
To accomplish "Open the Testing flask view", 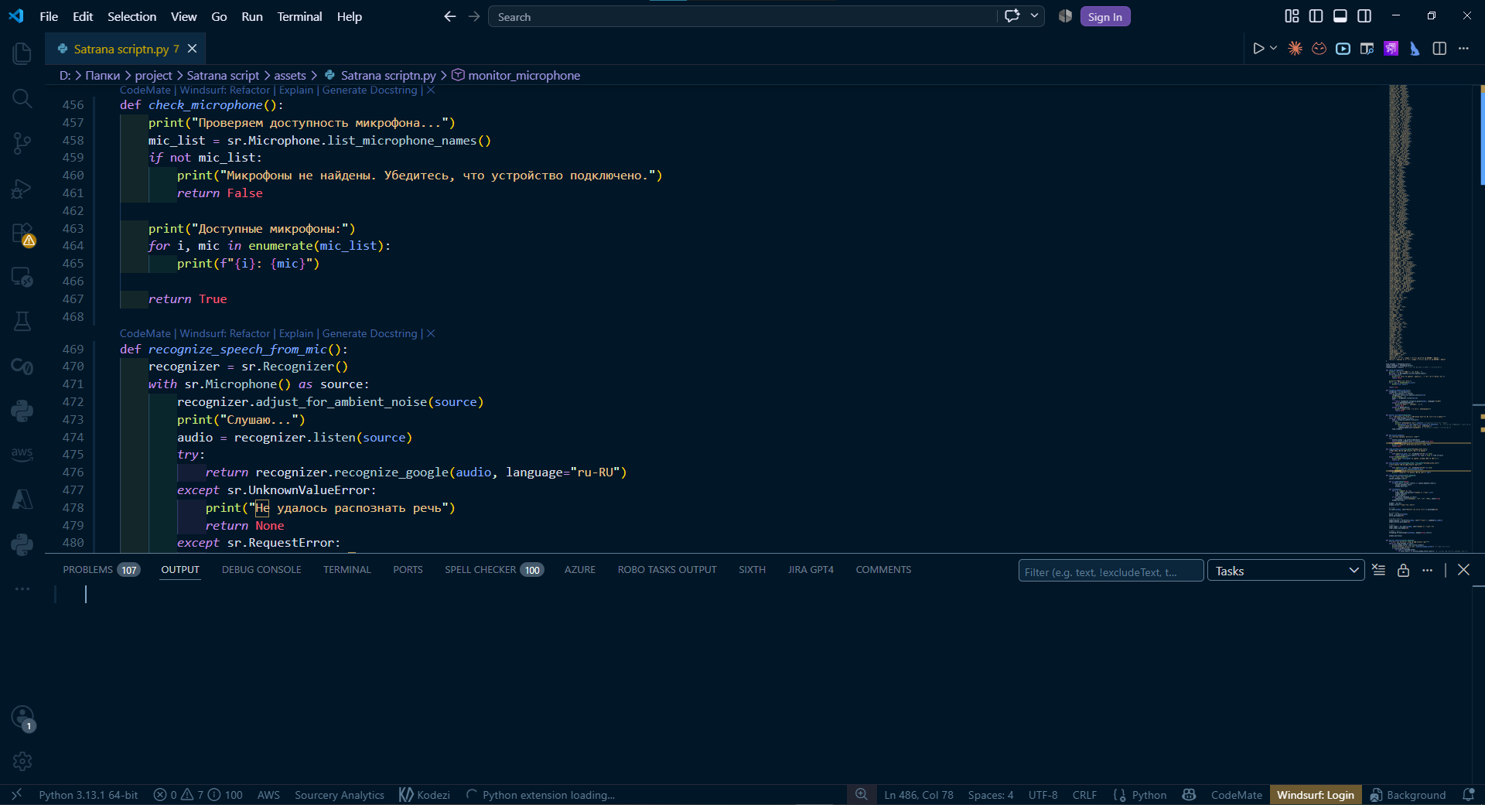I will coord(22,322).
